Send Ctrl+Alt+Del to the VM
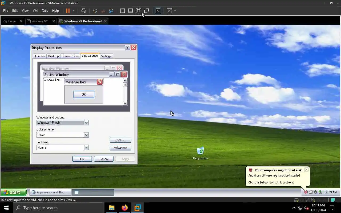Image resolution: width=341 pixels, height=213 pixels. (x=84, y=11)
